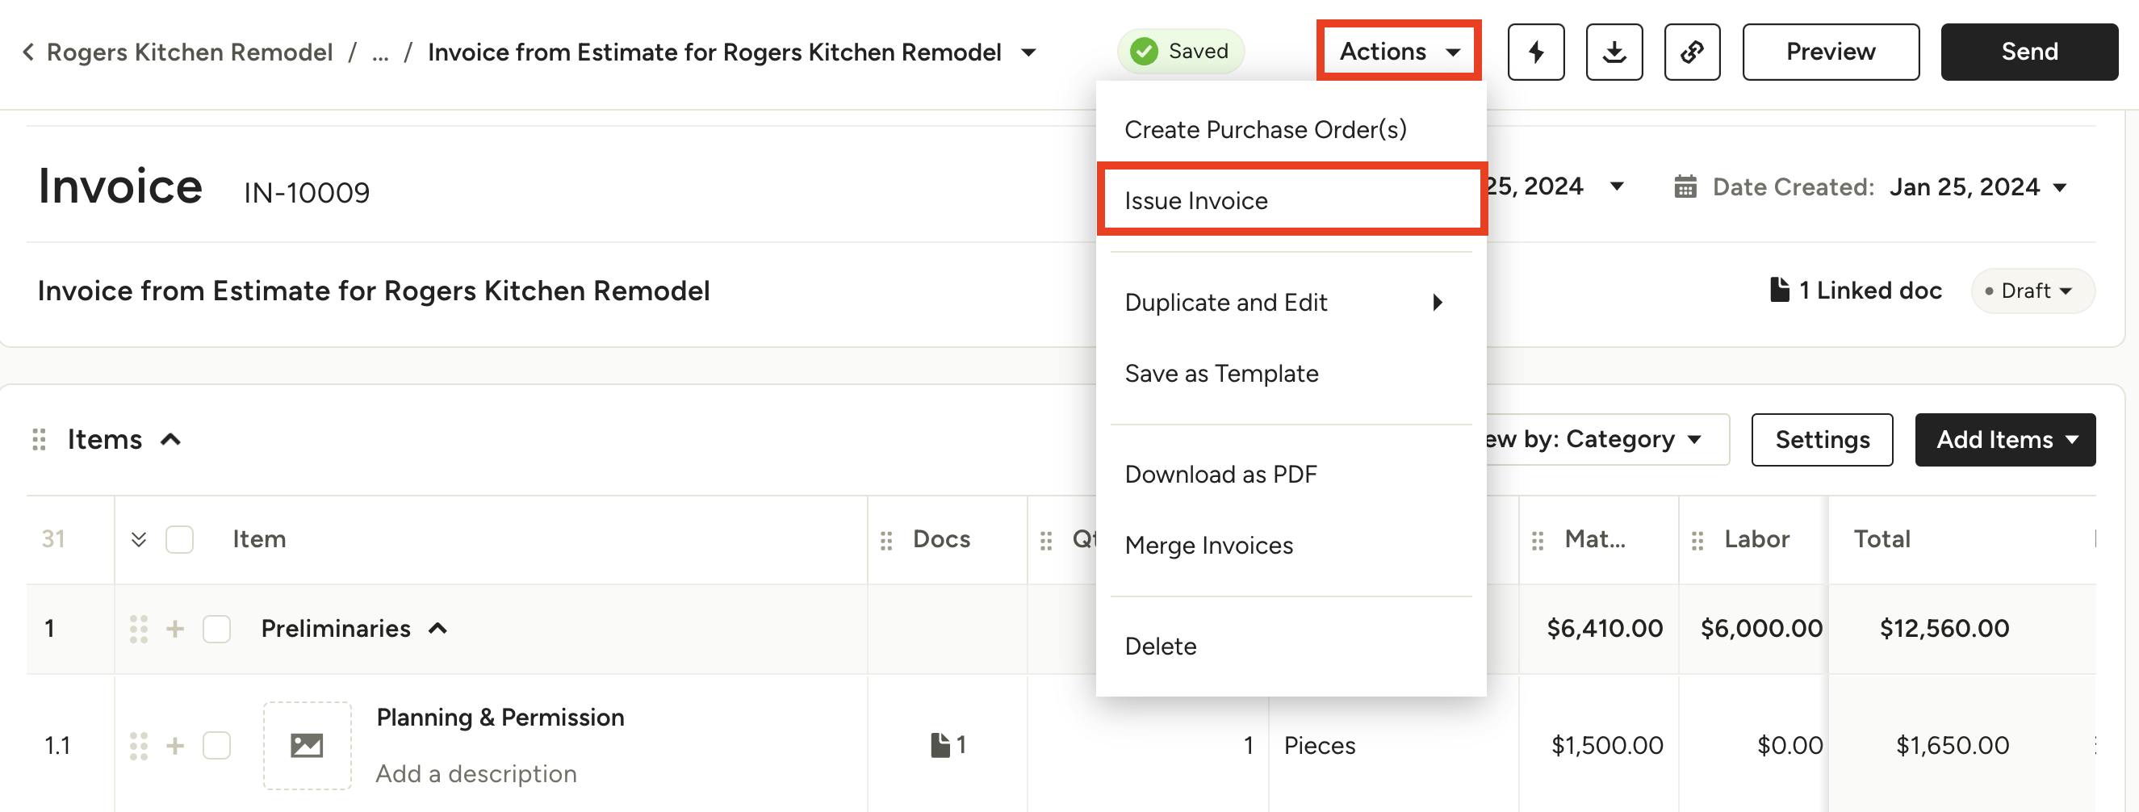Click the plus icon on Preliminaries row

(175, 629)
